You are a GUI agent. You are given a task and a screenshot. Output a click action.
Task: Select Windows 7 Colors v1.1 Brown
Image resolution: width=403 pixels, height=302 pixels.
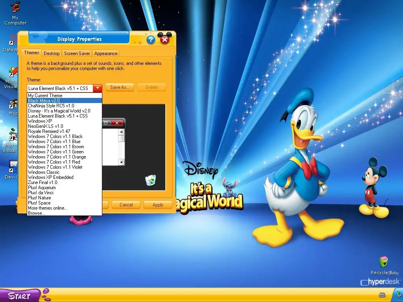65,147
